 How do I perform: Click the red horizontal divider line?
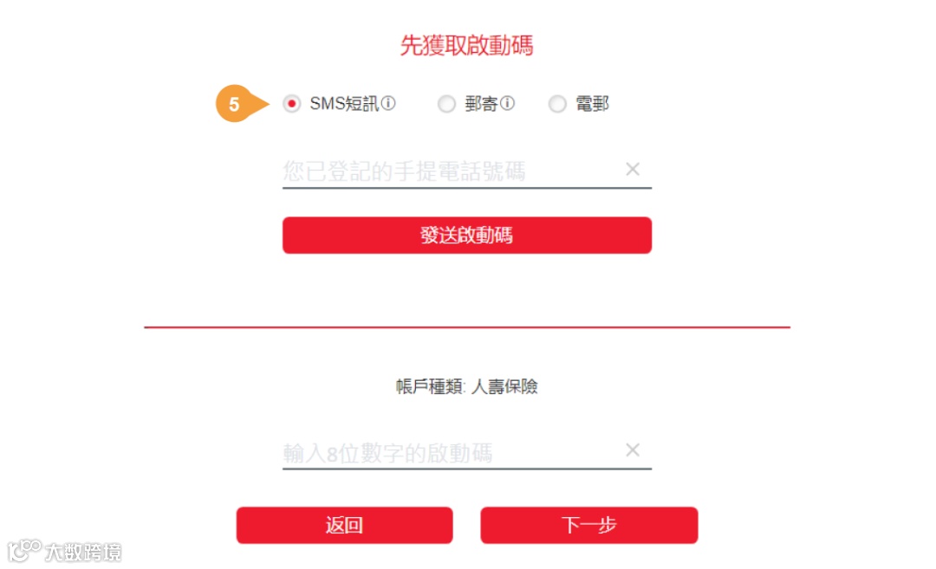coord(467,327)
